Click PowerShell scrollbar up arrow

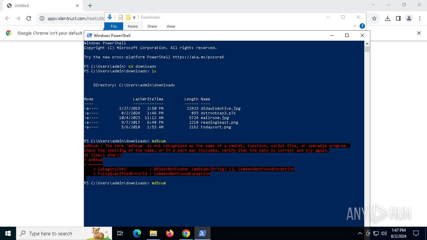[367, 44]
